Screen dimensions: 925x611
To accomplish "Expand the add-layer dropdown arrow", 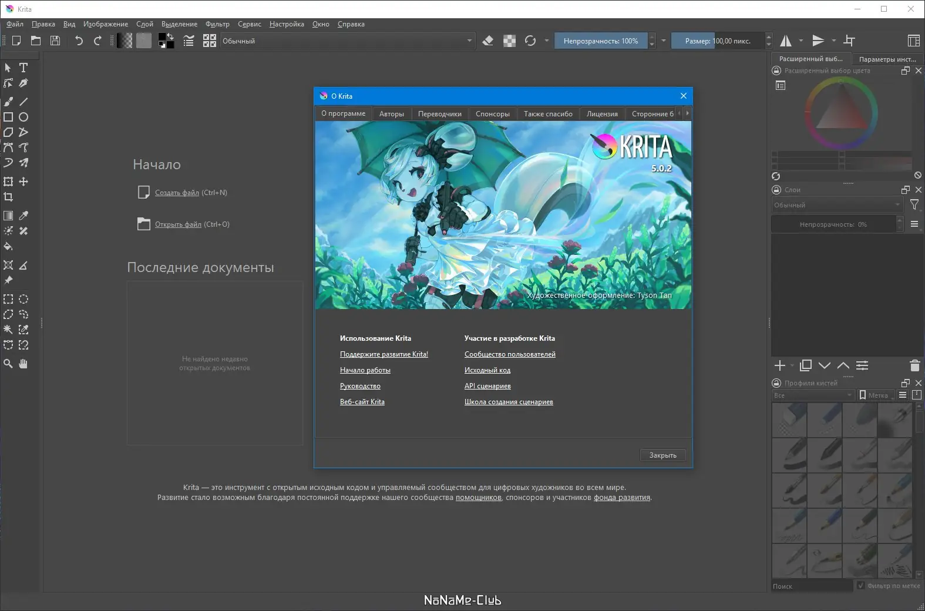I will click(792, 365).
